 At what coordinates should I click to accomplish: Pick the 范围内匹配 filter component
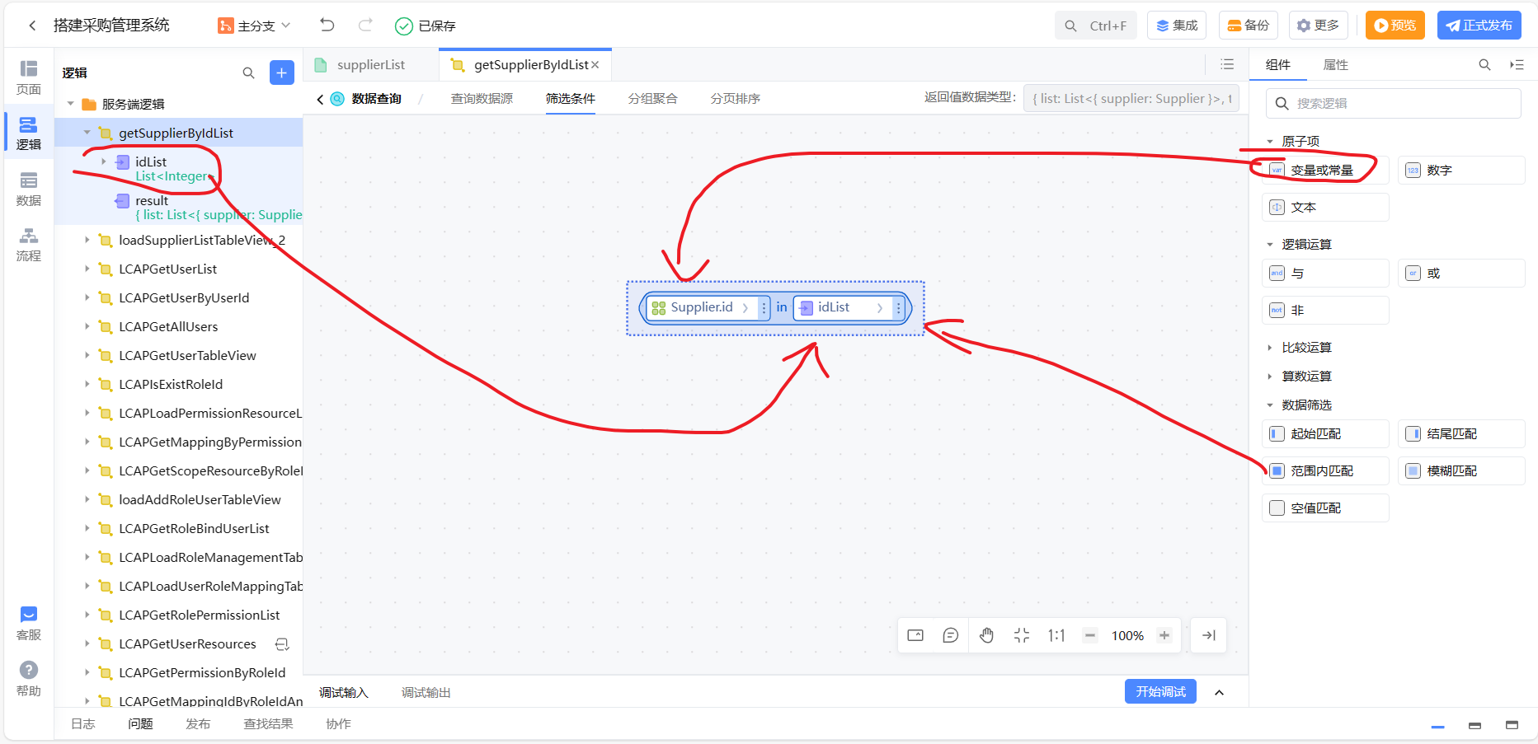(x=1325, y=470)
